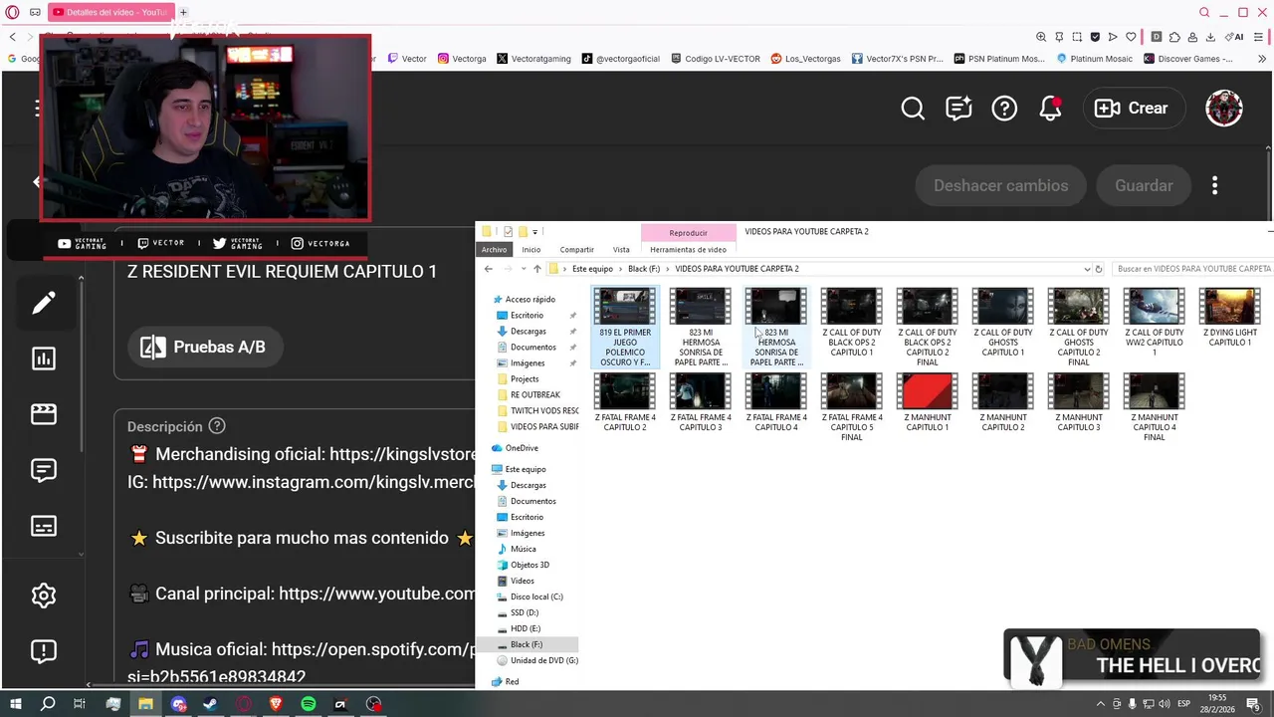This screenshot has height=717, width=1274.
Task: Open Brave browser from the taskbar
Action: pyautogui.click(x=276, y=704)
